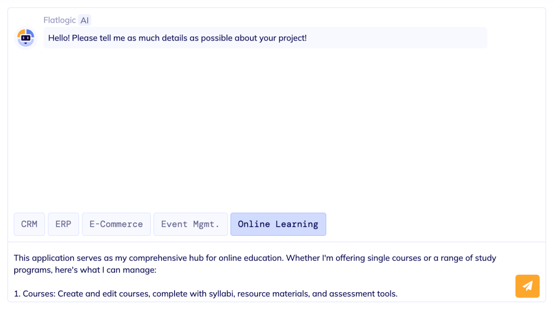Image resolution: width=554 pixels, height=310 pixels.
Task: Select the ERP template chip
Action: pos(63,224)
